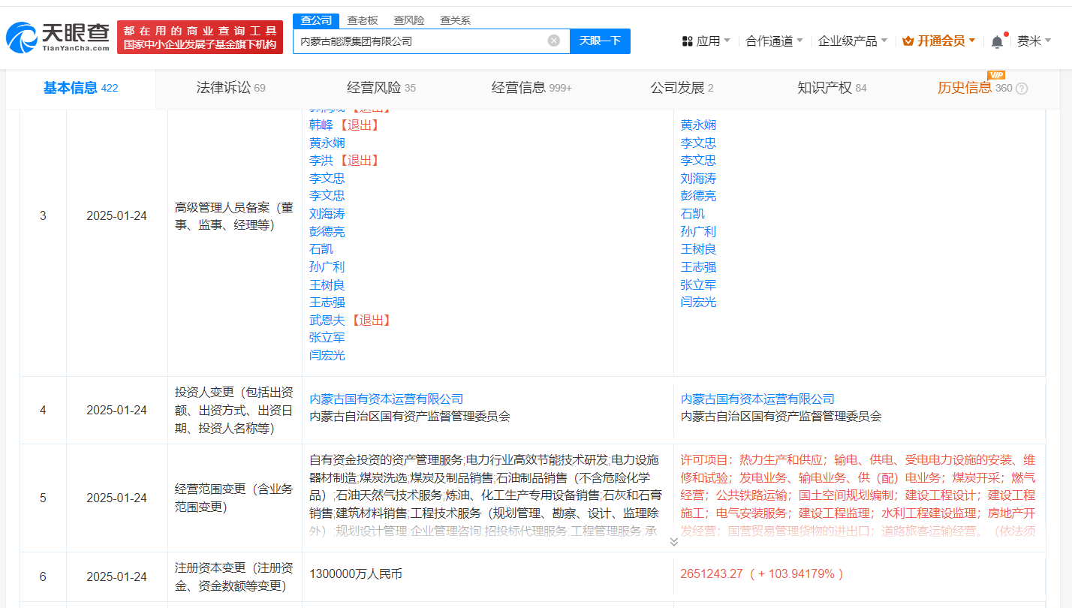Viewport: 1072px width, 608px height.
Task: Select the 查关系 search tab
Action: pos(455,20)
